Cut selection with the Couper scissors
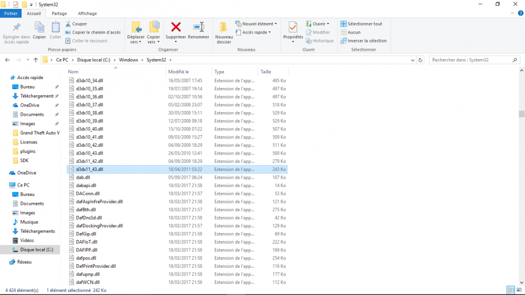The image size is (525, 295). pyautogui.click(x=76, y=24)
